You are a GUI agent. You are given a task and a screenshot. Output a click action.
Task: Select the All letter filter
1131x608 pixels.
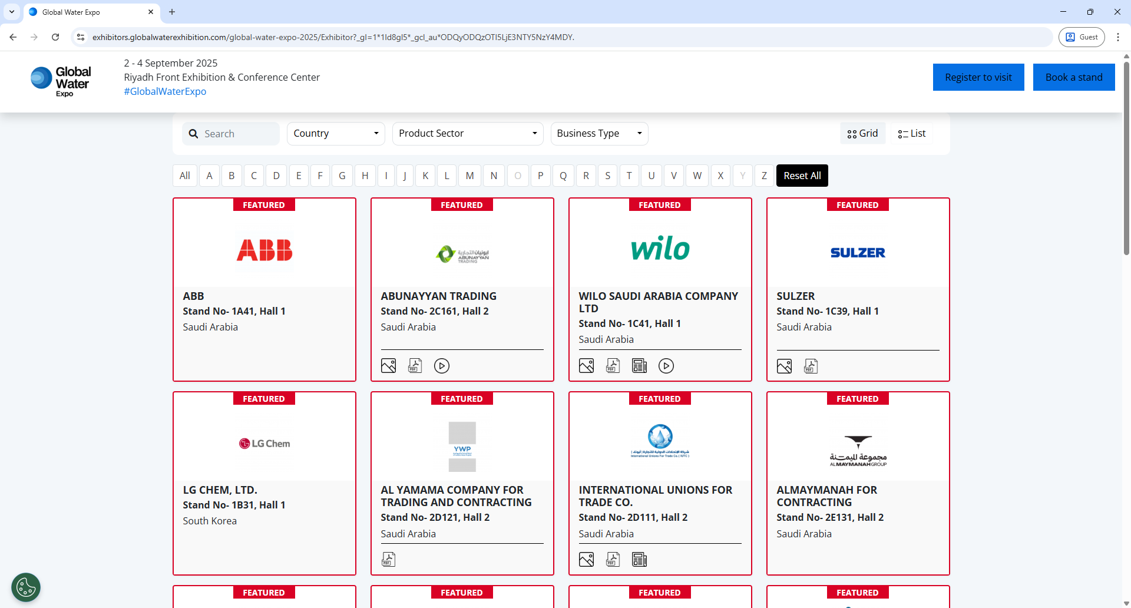(x=184, y=175)
